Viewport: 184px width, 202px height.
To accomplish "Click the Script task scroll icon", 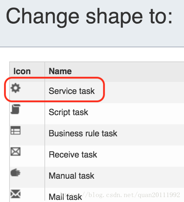I will click(x=16, y=109).
